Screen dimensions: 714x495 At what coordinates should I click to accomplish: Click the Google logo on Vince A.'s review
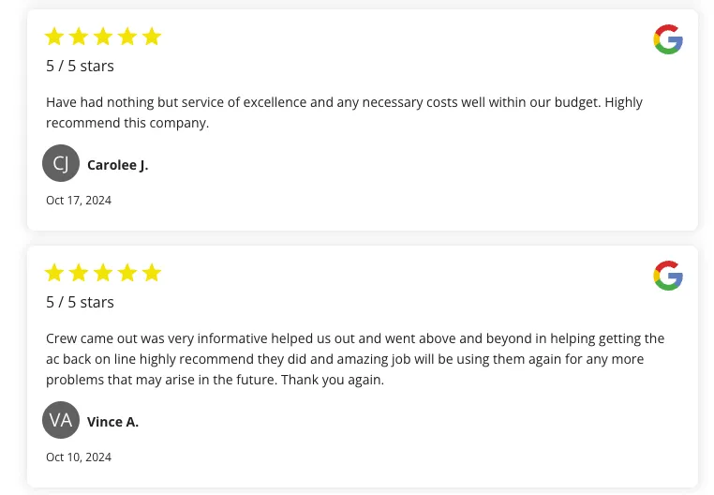coord(668,276)
